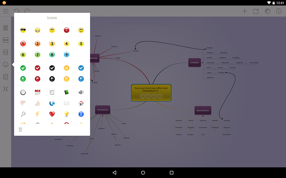
Task: Select the CHOLERIC node
Action: [194, 63]
